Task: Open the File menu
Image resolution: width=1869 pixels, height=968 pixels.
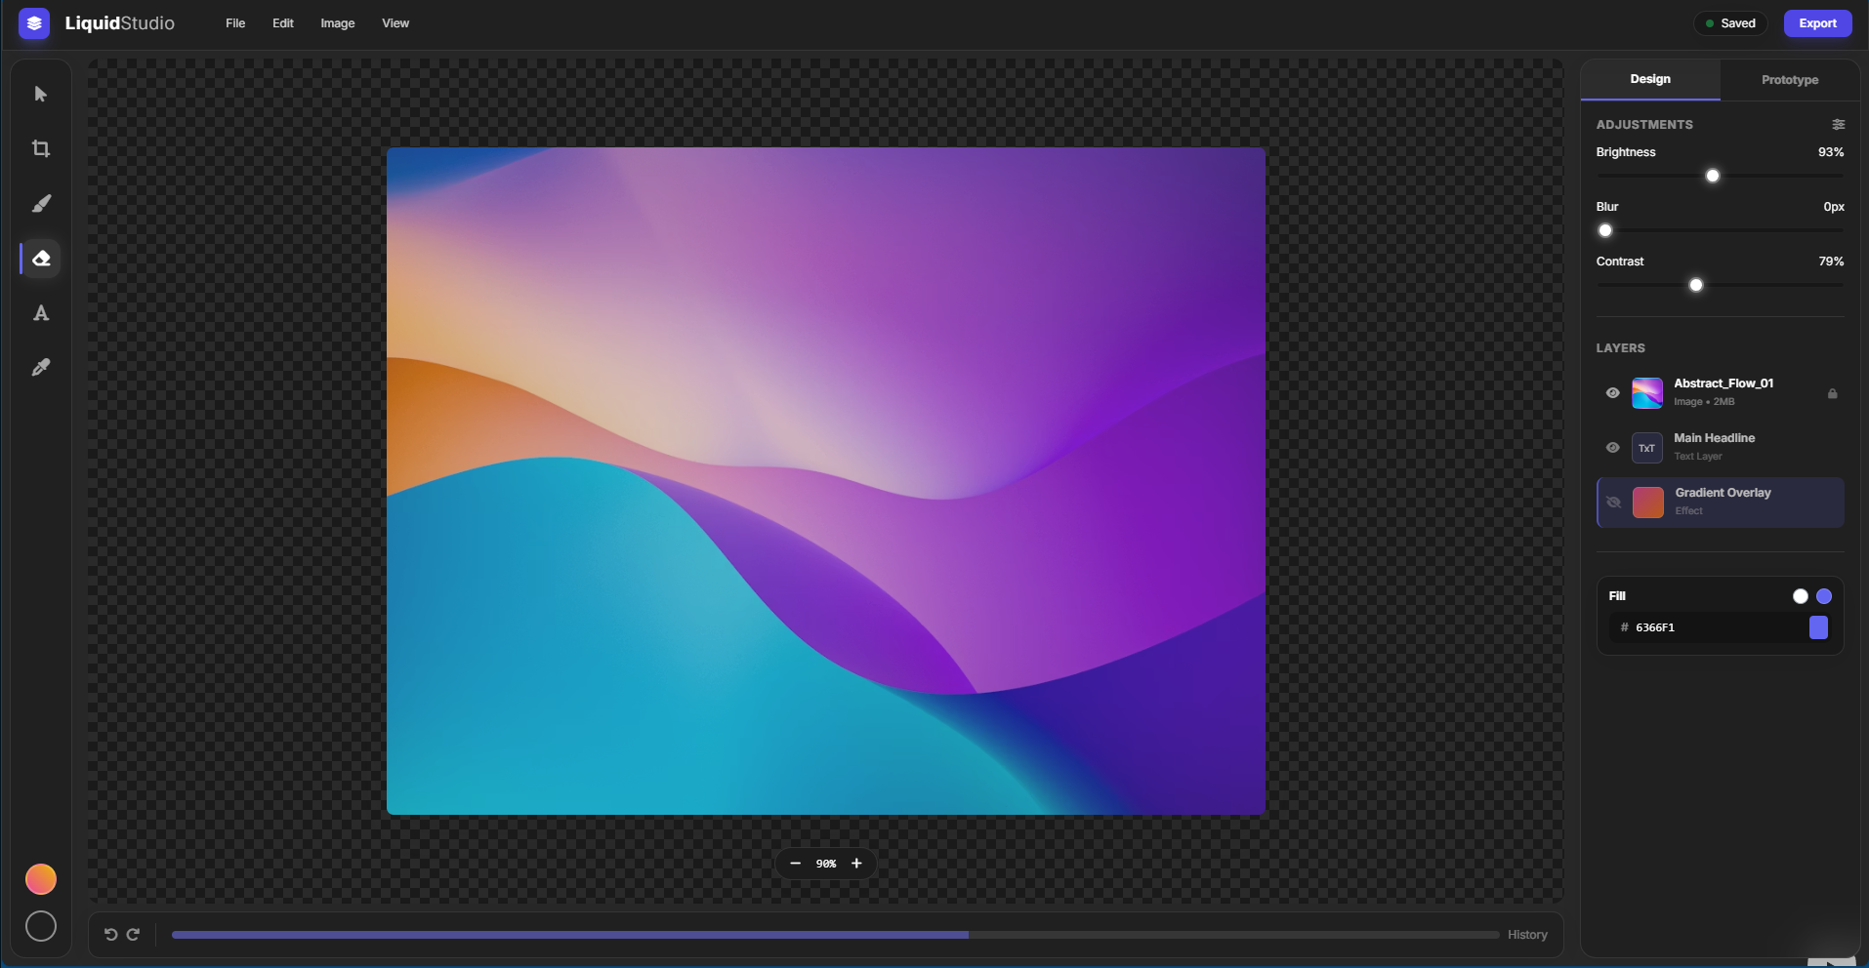Action: pos(234,22)
